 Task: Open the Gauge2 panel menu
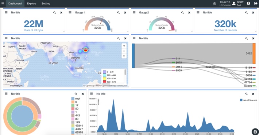pyautogui.click(x=134, y=12)
